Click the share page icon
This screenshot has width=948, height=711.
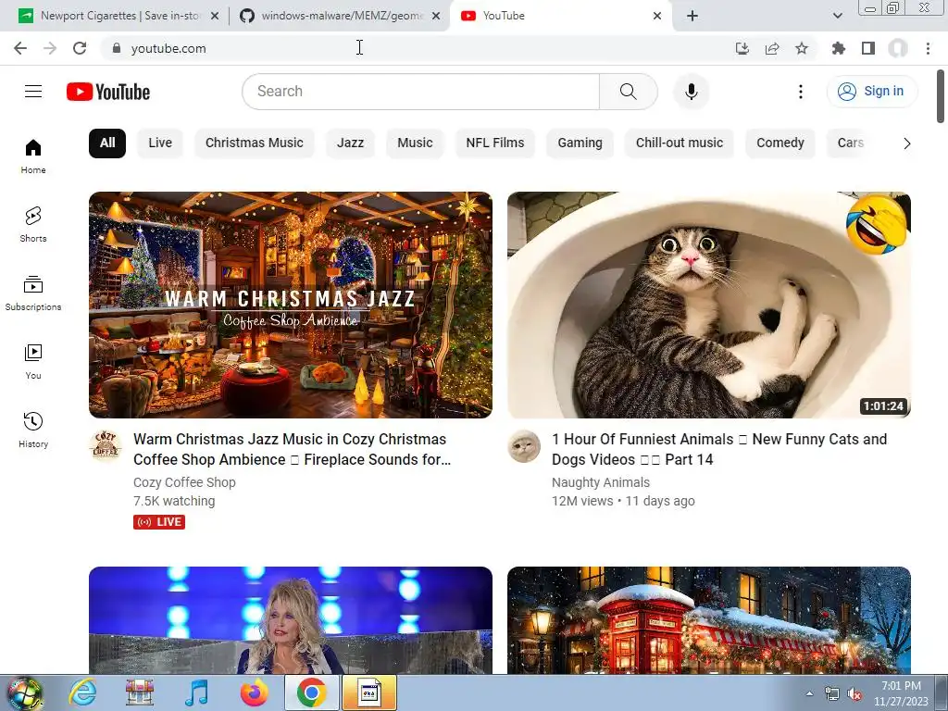click(772, 48)
